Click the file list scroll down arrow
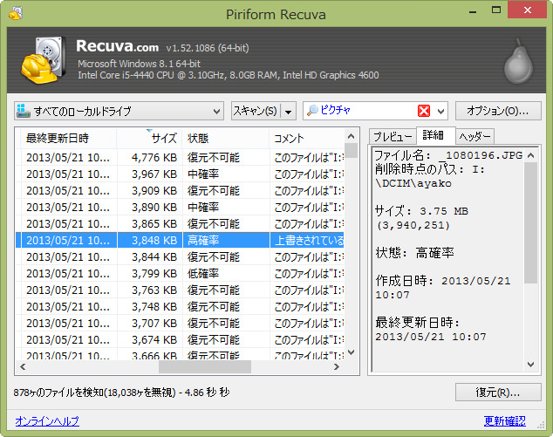 (x=351, y=352)
